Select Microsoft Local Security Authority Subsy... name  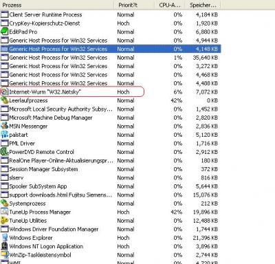[x=61, y=109]
